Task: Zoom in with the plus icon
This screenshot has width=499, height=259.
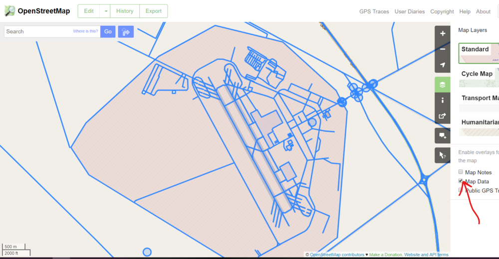Action: pos(442,33)
